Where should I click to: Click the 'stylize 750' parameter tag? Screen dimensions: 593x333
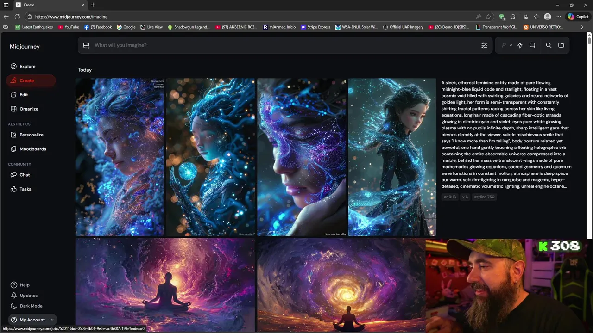tap(484, 197)
